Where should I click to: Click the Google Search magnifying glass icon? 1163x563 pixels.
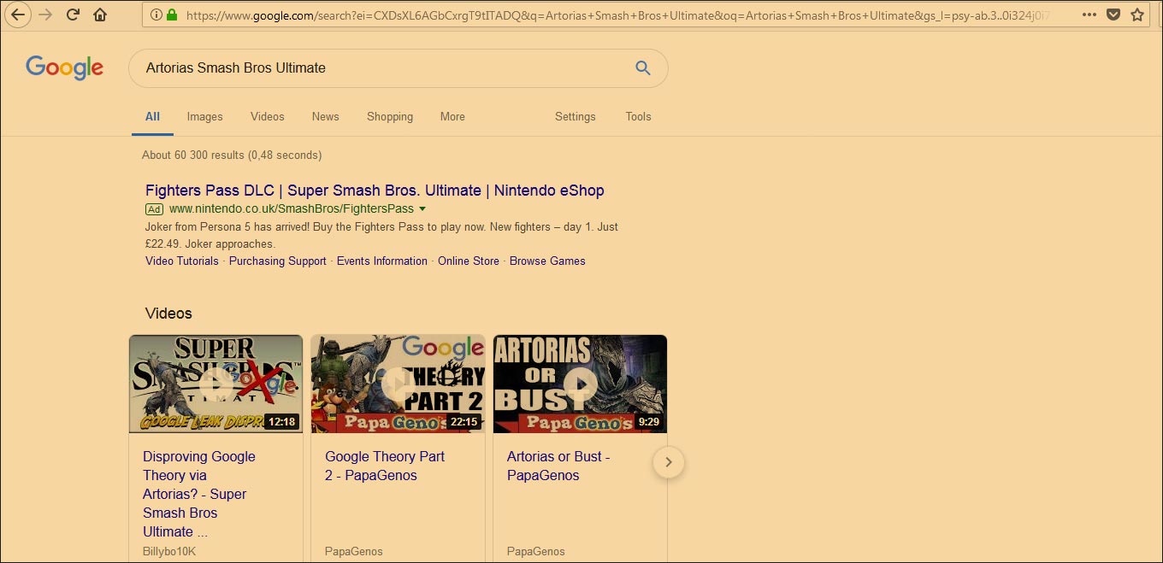[642, 67]
